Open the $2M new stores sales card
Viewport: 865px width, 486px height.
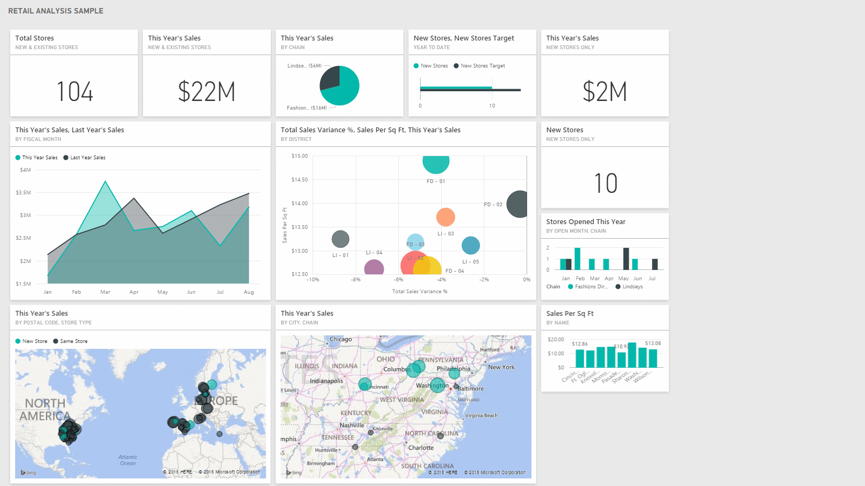point(605,73)
